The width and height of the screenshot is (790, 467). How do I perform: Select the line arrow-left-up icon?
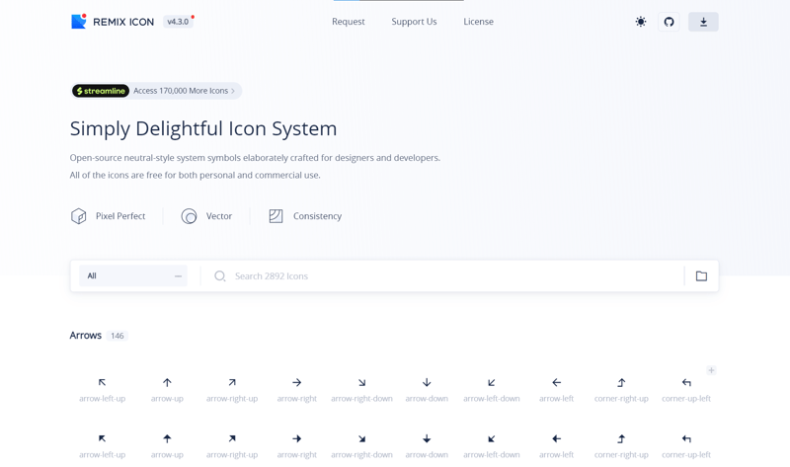(103, 383)
